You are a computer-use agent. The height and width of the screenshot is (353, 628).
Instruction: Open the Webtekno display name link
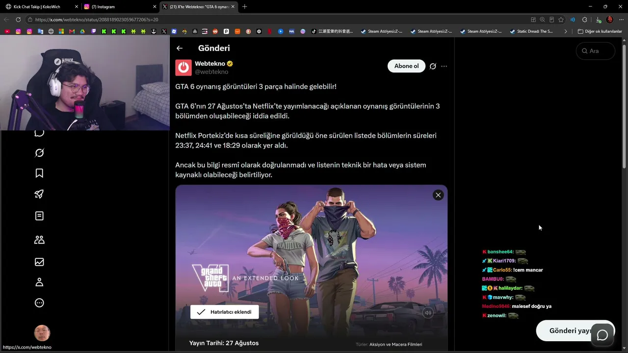210,64
